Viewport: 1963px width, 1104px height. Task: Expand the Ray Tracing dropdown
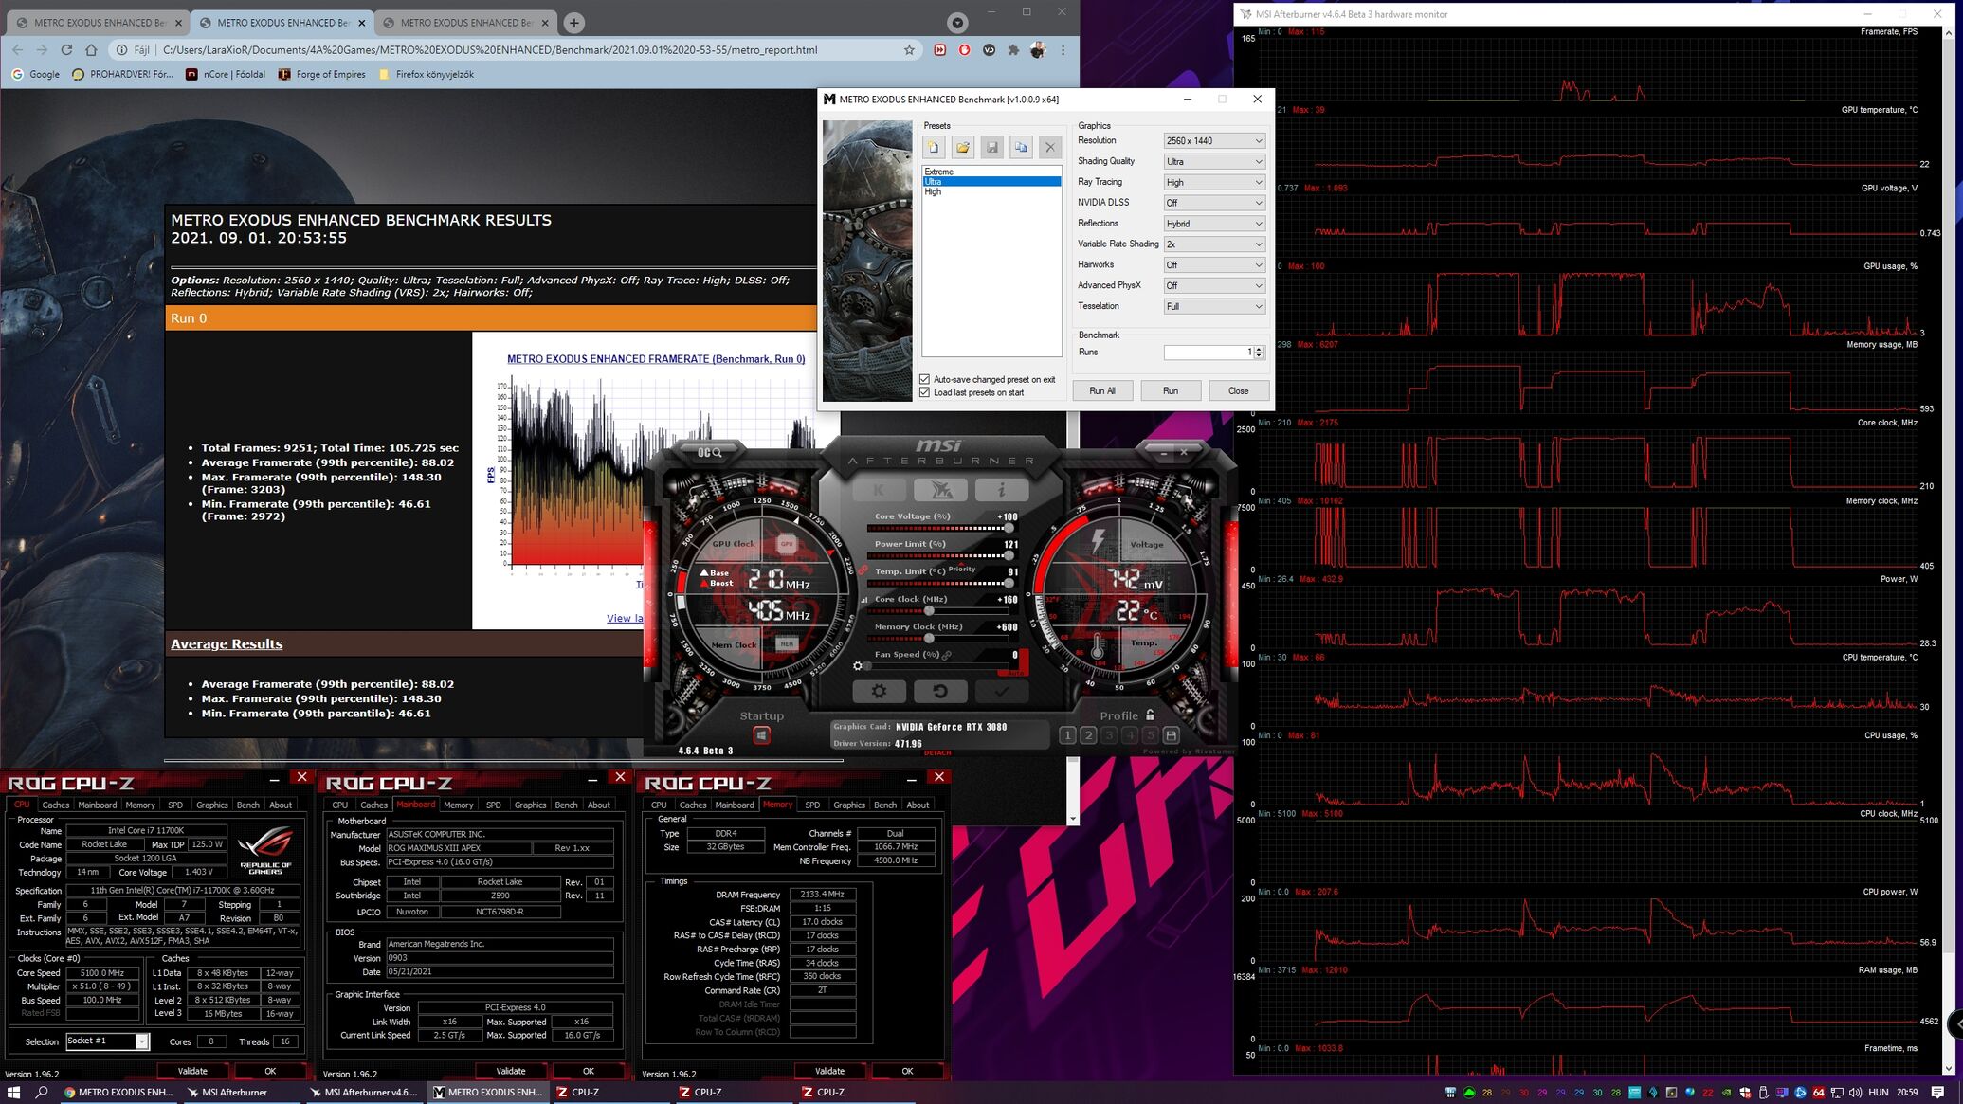[1213, 182]
